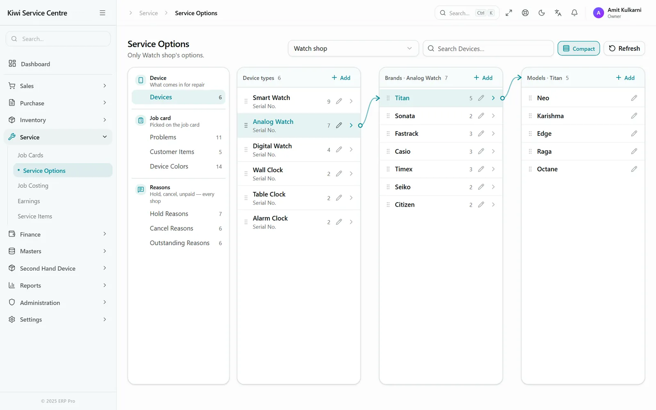This screenshot has height=410, width=656.
Task: Open Amit Kulkarni profile menu
Action: [617, 13]
